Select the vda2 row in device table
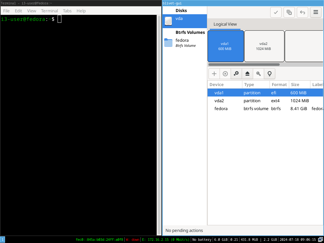Screen dimensions: 324x243 coord(265,101)
